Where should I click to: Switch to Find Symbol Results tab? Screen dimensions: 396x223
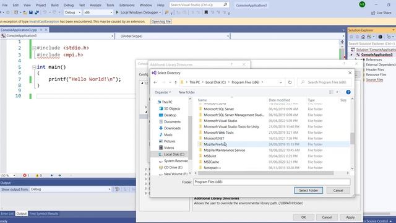(x=44, y=214)
